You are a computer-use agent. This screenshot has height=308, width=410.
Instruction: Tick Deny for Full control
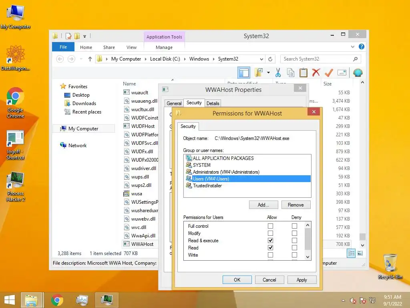click(294, 226)
